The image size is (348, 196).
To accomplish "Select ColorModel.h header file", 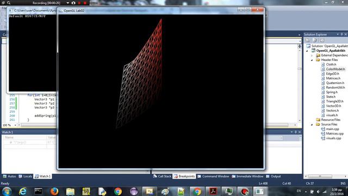I will point(335,69).
